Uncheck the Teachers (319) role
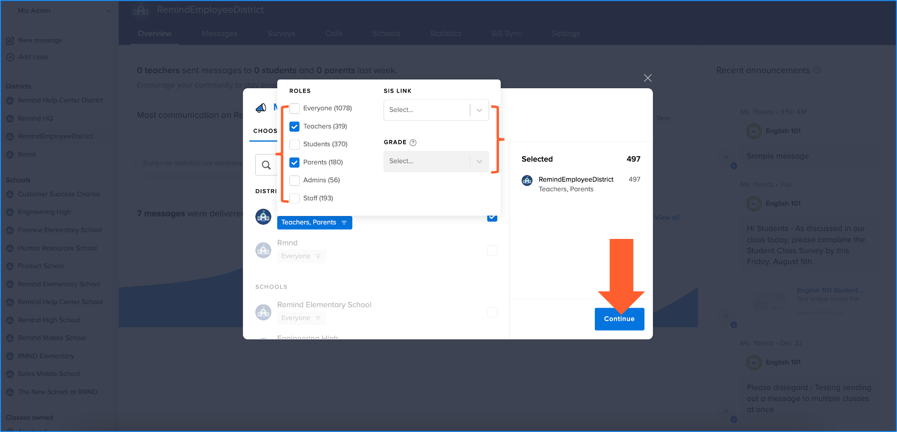 click(x=294, y=126)
